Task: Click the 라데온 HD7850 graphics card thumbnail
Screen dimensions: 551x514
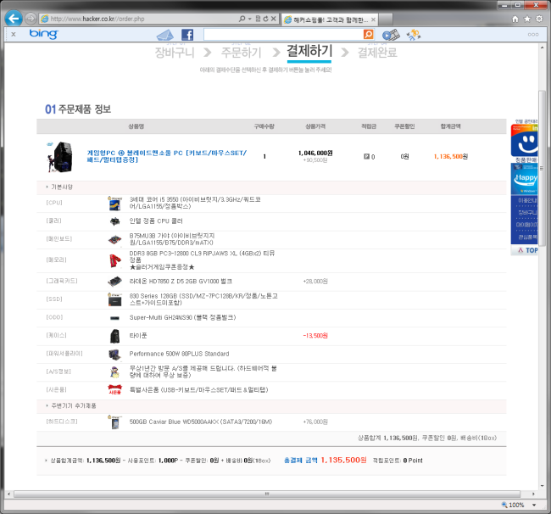Action: coord(114,282)
